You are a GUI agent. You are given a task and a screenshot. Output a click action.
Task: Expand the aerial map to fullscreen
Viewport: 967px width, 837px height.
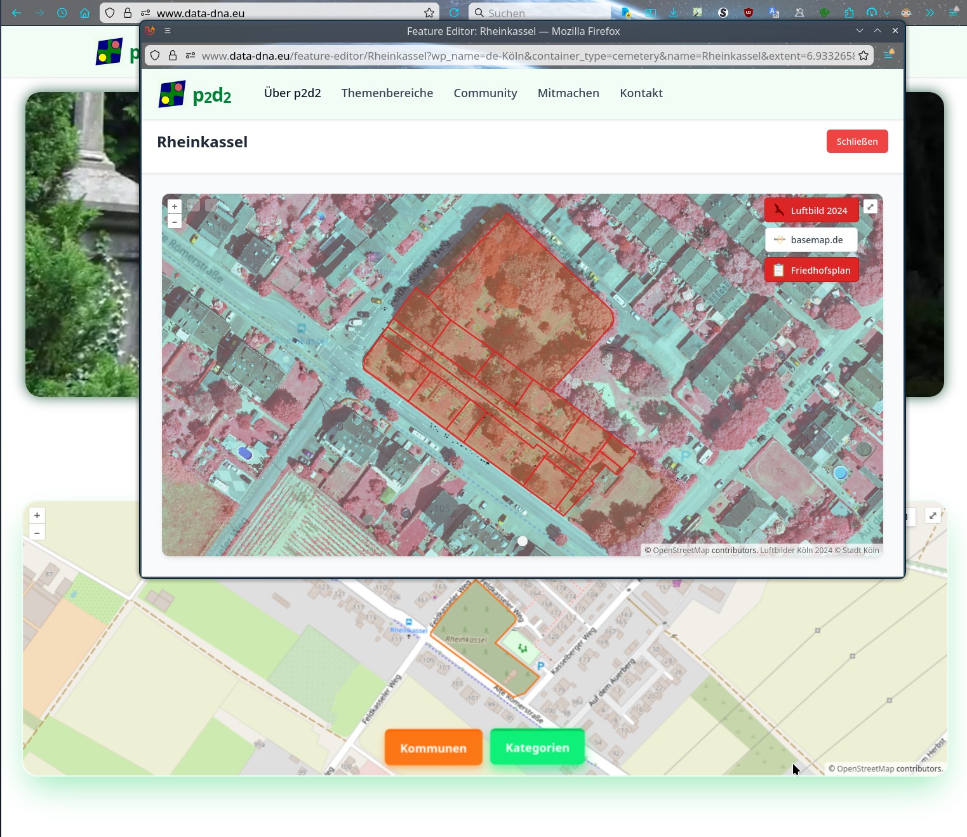coord(870,206)
